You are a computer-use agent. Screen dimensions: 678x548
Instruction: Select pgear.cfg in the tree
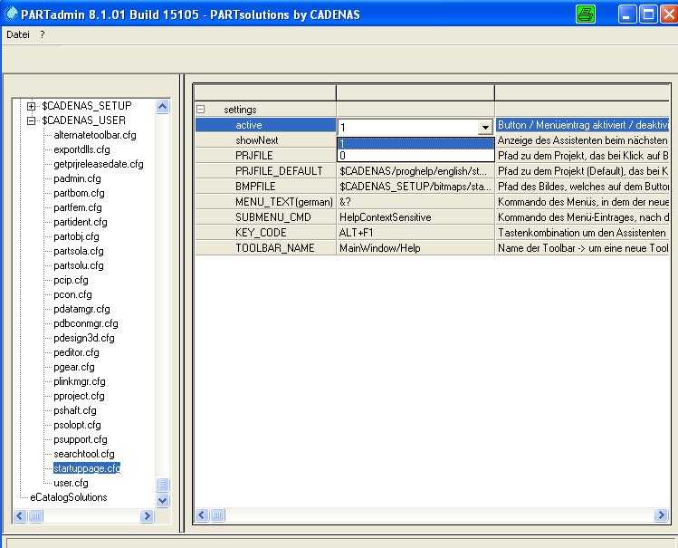coord(74,367)
